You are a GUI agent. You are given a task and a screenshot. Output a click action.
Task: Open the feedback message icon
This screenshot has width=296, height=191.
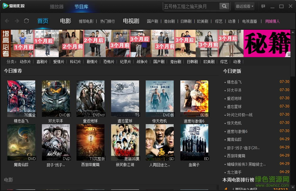[263, 6]
